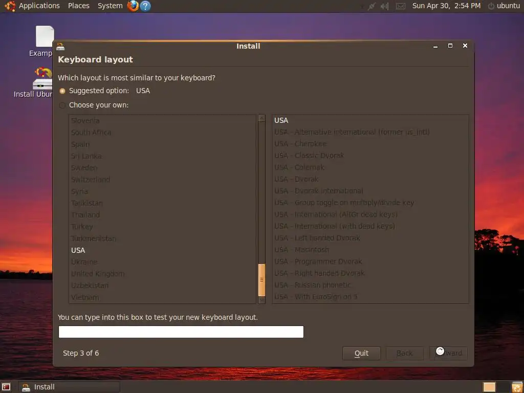This screenshot has height=393, width=524.
Task: Open the Trash icon in the bottom panel
Action: pyautogui.click(x=517, y=387)
